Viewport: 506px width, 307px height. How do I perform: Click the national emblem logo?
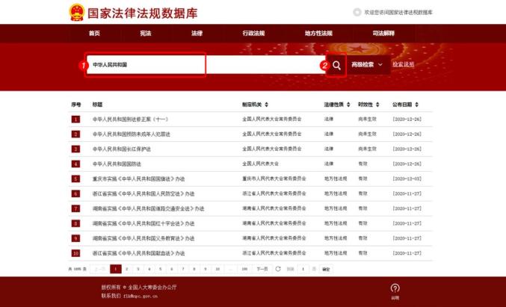[x=77, y=12]
